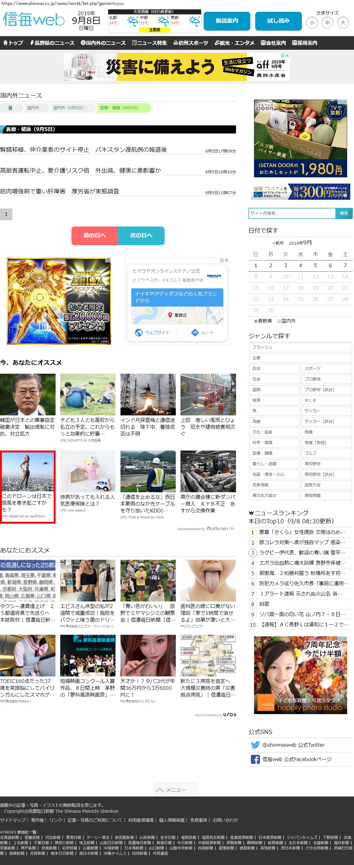
Task: Select the 国内外 radio button
Action: tap(279, 321)
